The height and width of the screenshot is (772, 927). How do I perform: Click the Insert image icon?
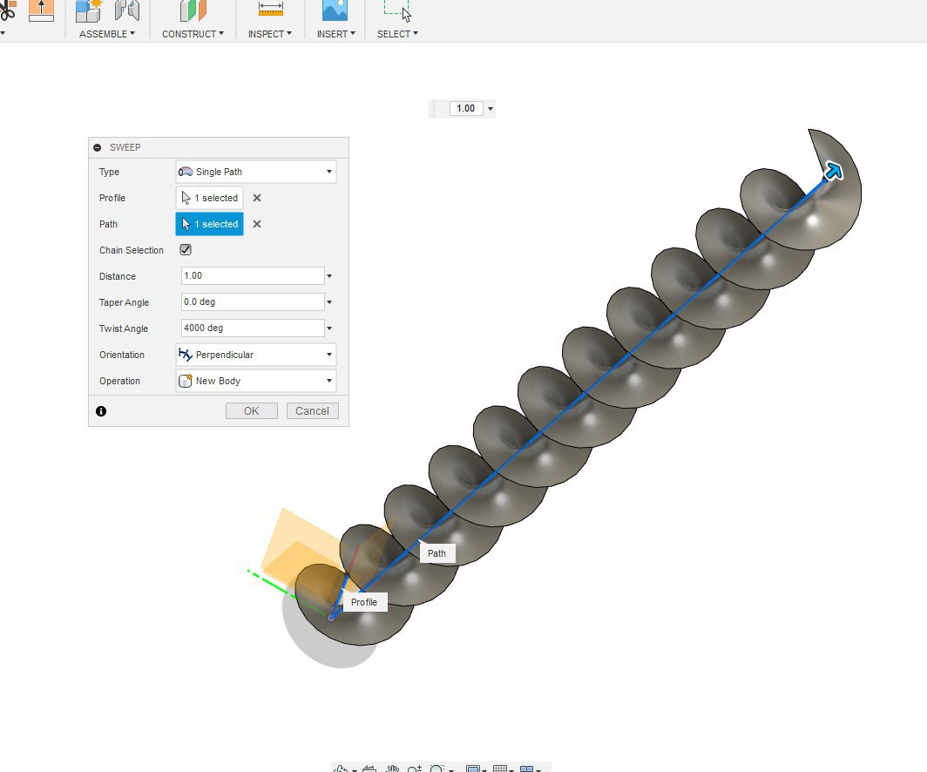tap(335, 10)
